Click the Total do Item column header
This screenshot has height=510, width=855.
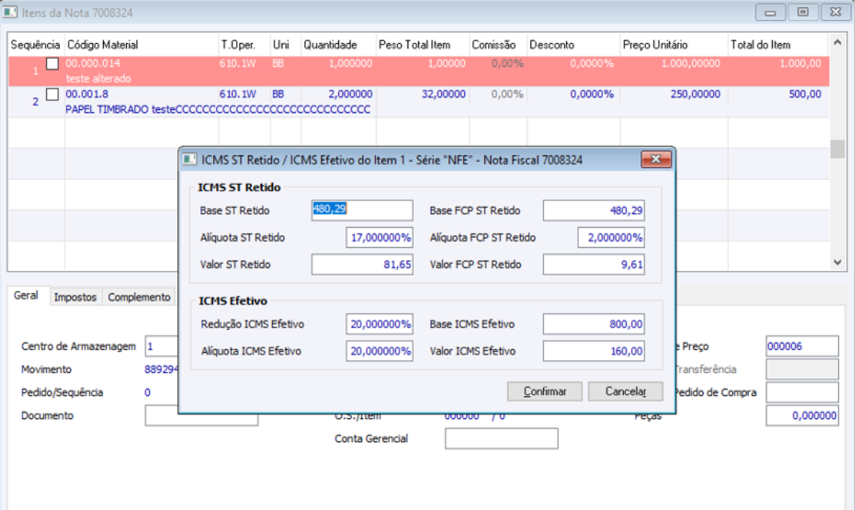(778, 45)
